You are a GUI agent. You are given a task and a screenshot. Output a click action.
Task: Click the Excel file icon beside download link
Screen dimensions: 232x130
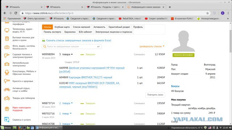[43, 40]
